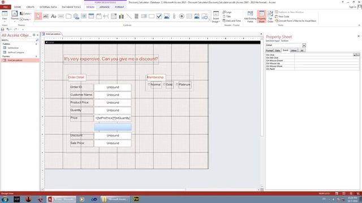Click Save in Quick Access toolbar

tap(2, 29)
